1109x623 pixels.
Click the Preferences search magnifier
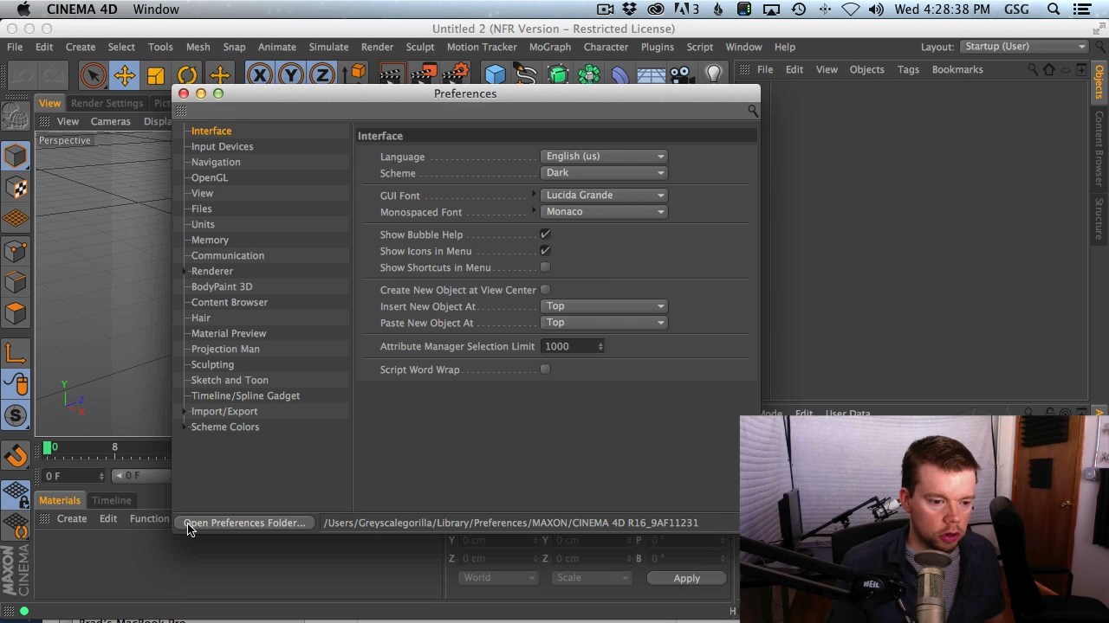[752, 111]
